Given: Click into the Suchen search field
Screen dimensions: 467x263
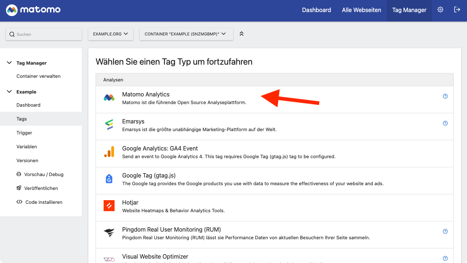Looking at the screenshot, I should [x=44, y=34].
